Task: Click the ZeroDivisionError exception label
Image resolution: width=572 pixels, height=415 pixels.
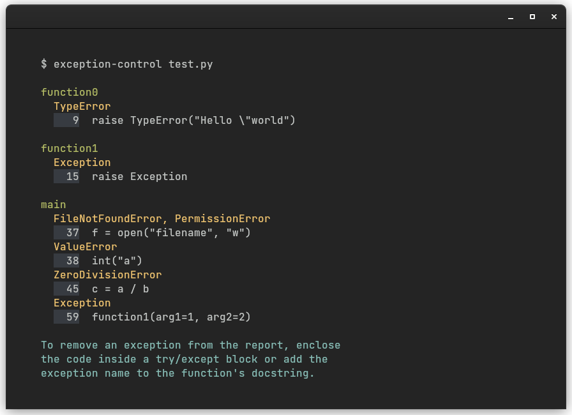Action: click(x=107, y=275)
